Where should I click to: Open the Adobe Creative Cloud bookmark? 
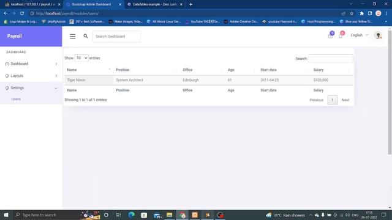pyautogui.click(x=241, y=22)
